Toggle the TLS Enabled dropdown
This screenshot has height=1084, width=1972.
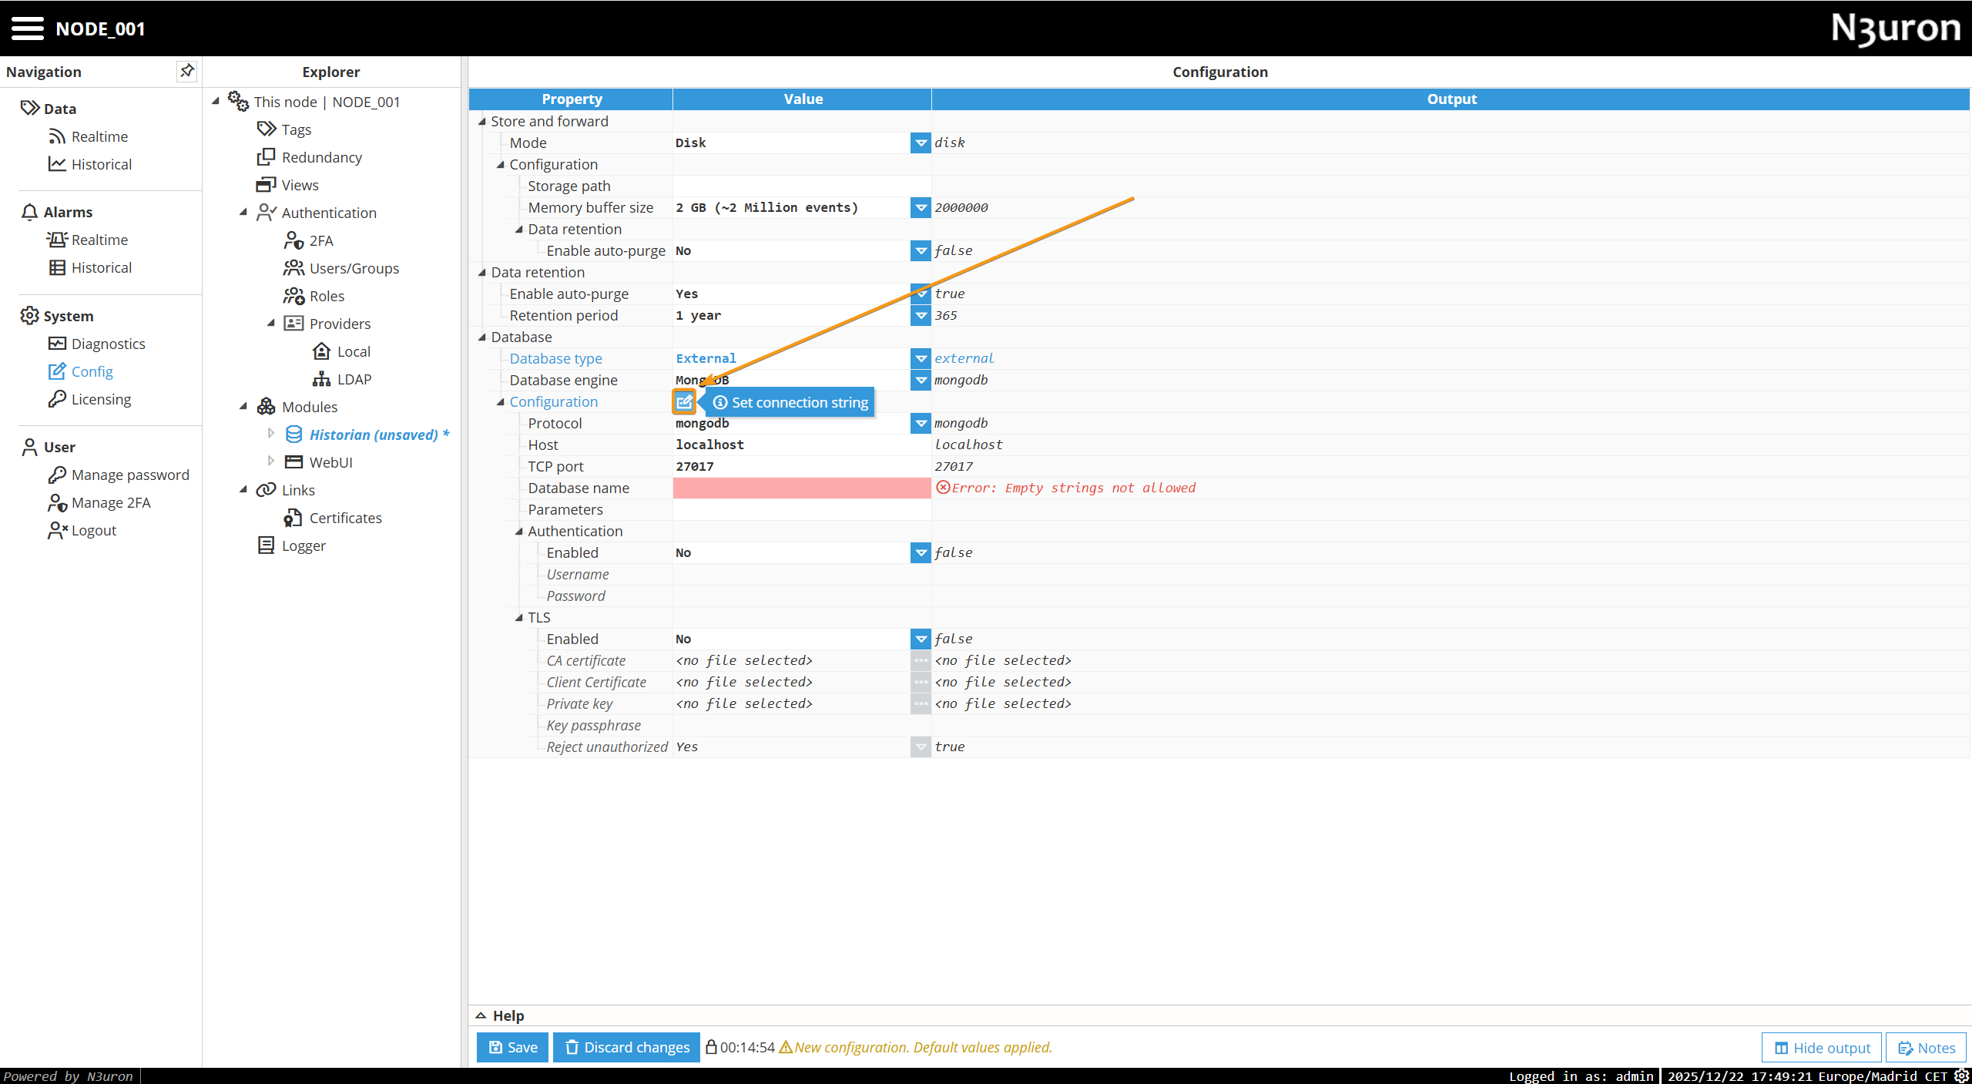pyautogui.click(x=921, y=639)
